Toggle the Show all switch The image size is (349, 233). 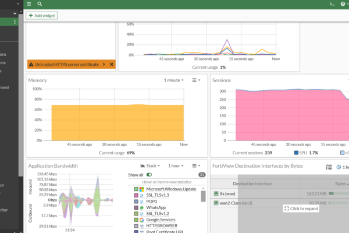[149, 175]
